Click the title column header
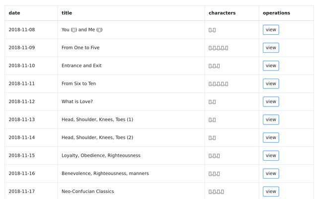Screen dimensions: 318x199 (x=67, y=13)
